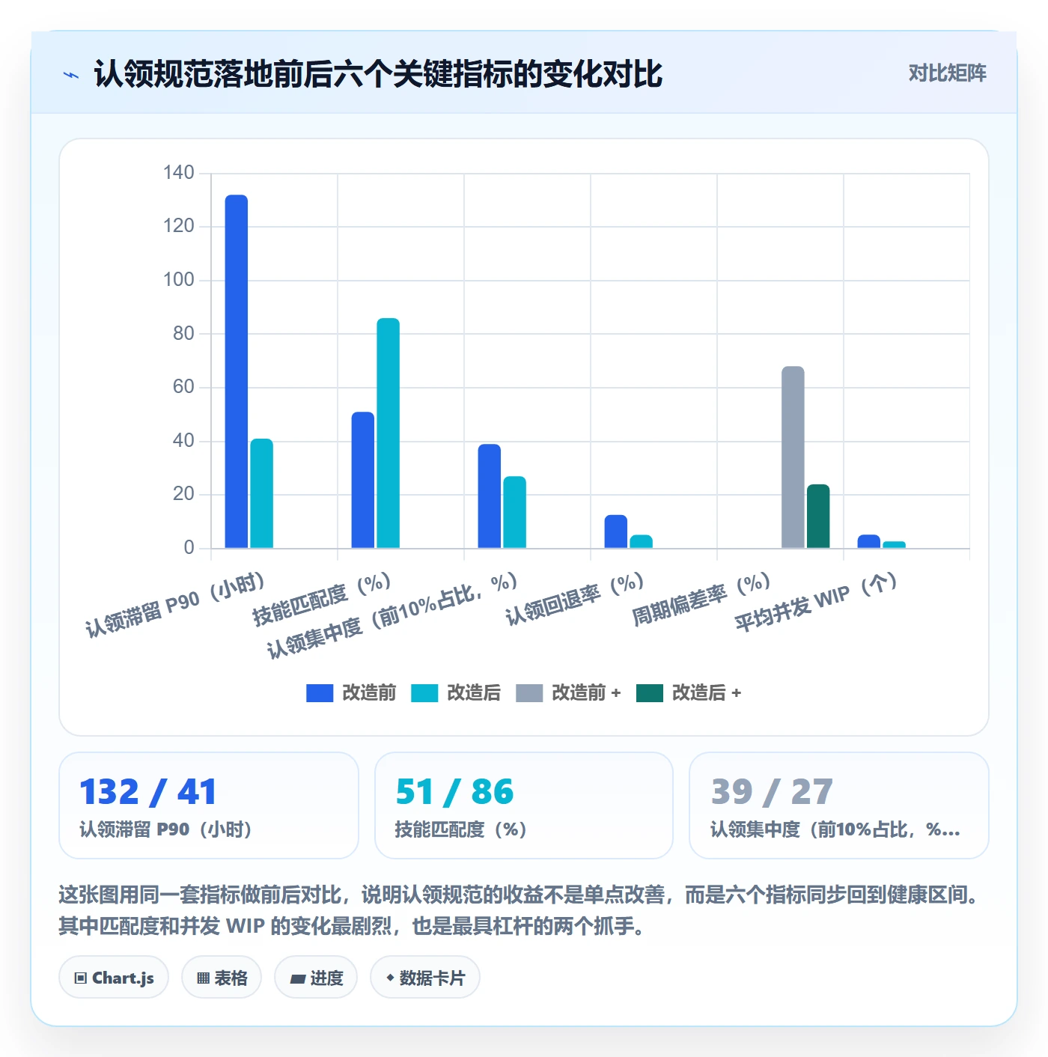The image size is (1048, 1057).
Task: Click the x-axis label 认领集中度（前10%占比，%）
Action: 392,616
